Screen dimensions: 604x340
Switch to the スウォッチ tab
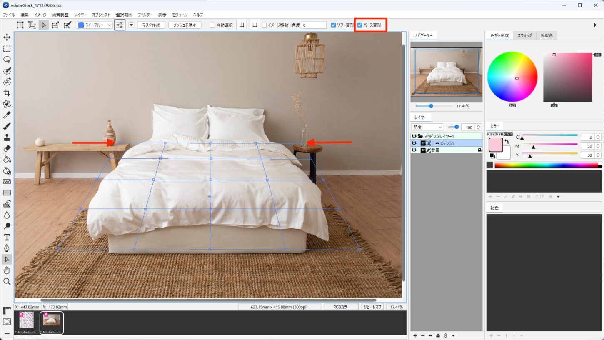click(x=524, y=36)
